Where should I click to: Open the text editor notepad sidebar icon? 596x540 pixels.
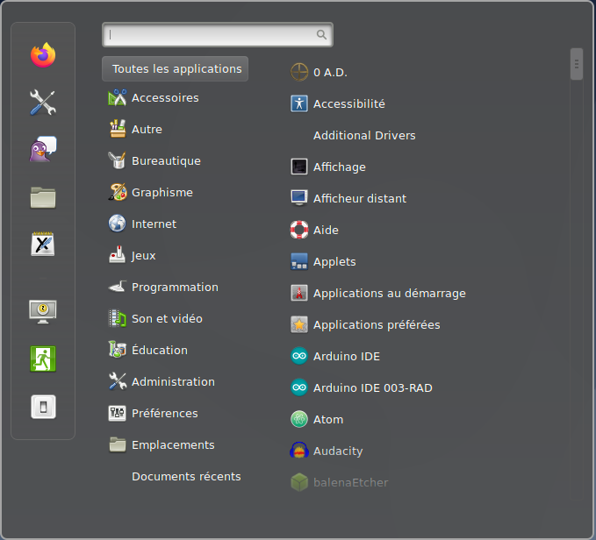pyautogui.click(x=43, y=244)
